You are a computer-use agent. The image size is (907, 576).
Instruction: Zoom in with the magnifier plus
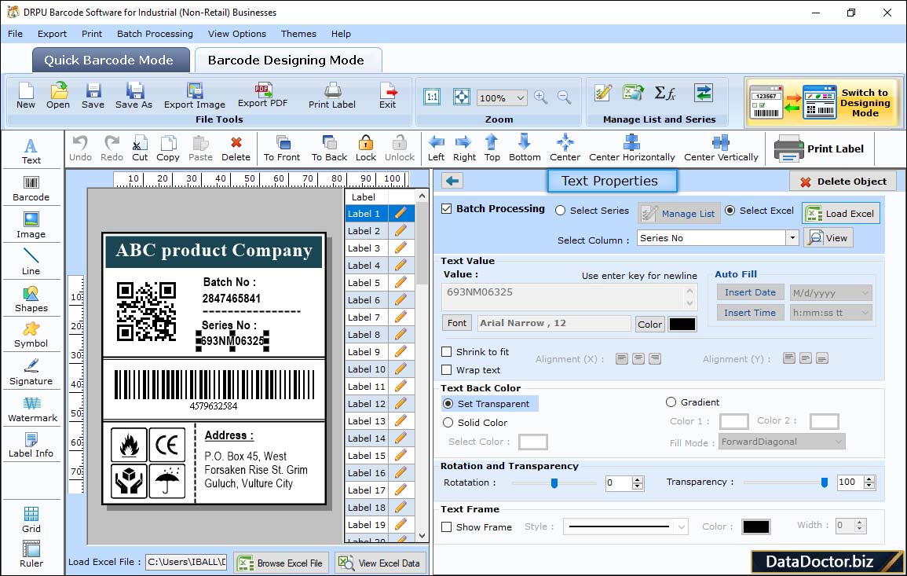click(541, 97)
